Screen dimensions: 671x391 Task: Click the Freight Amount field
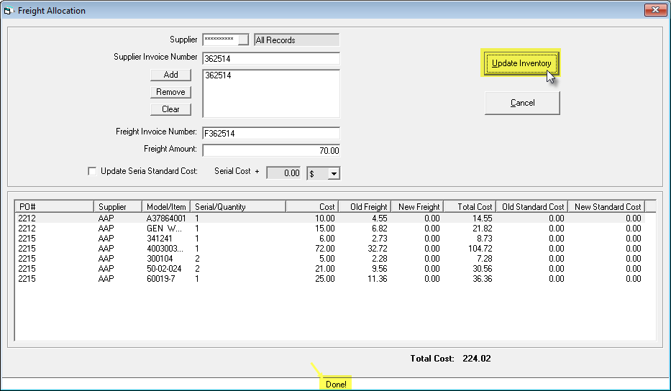[x=271, y=151]
